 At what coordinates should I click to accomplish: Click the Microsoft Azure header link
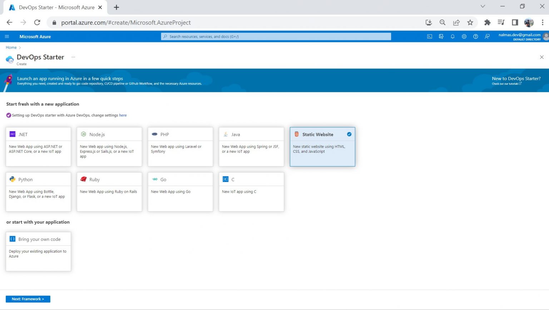35,36
